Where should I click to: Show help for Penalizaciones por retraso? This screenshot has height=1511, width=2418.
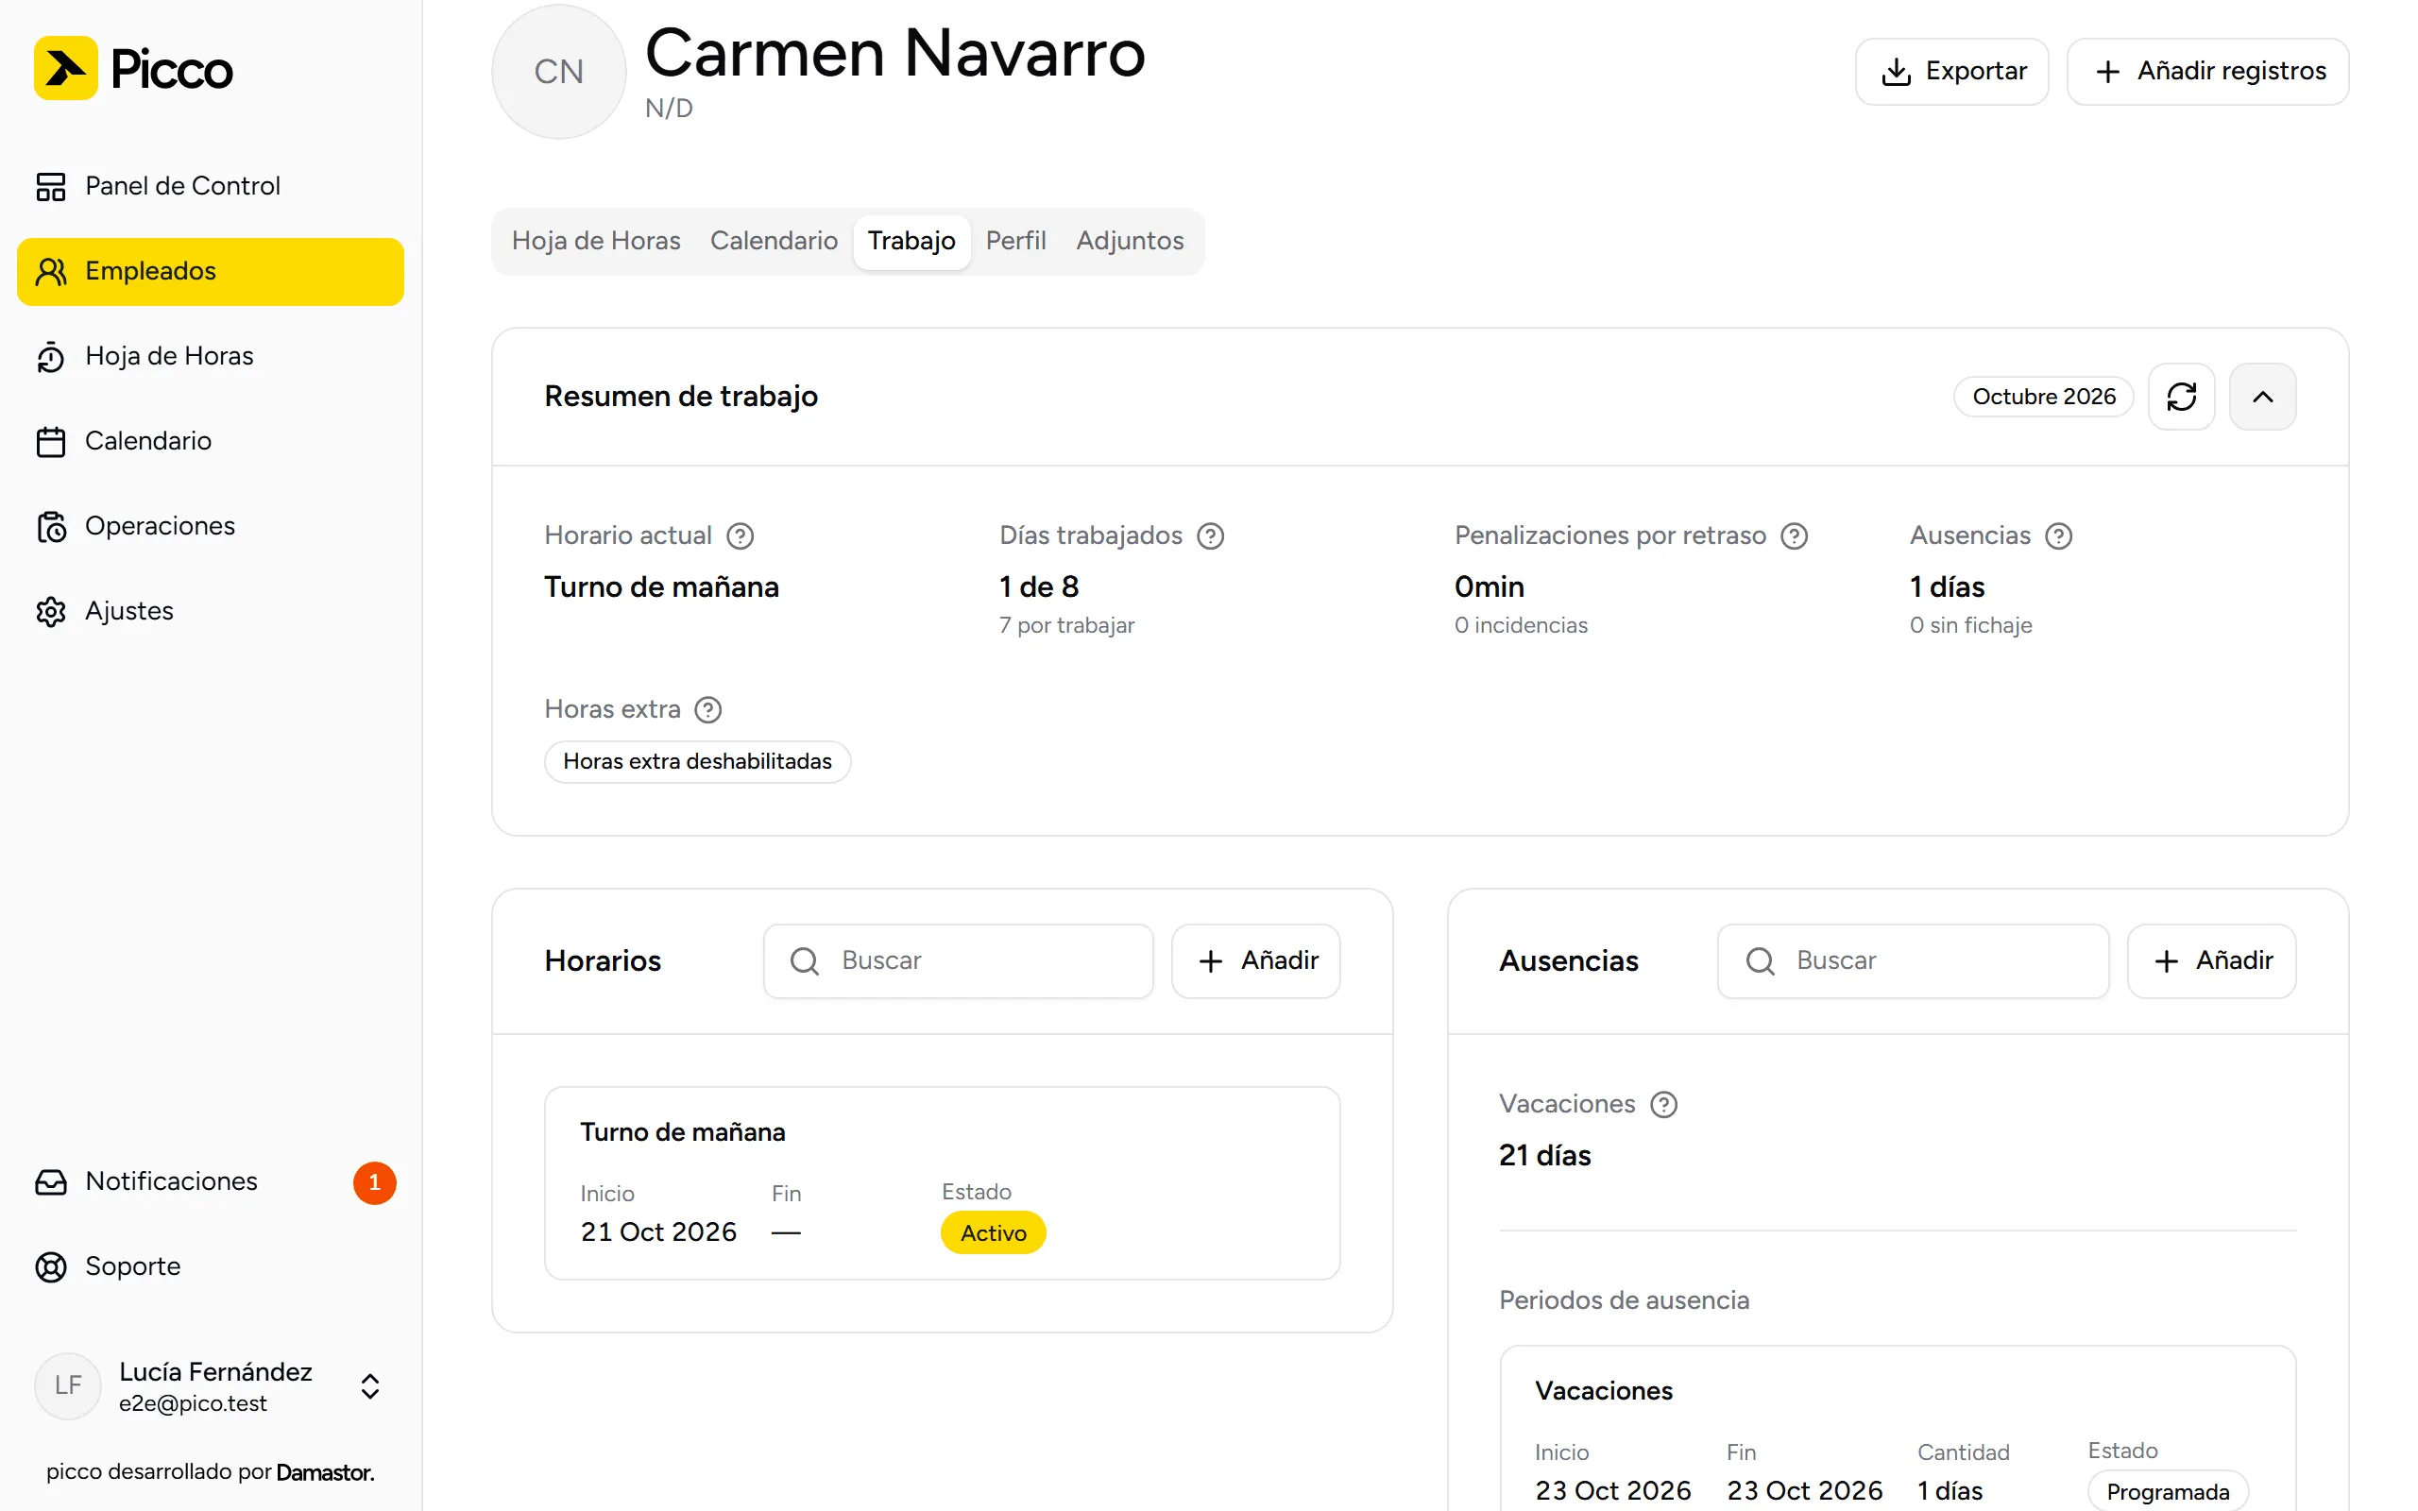tap(1795, 536)
